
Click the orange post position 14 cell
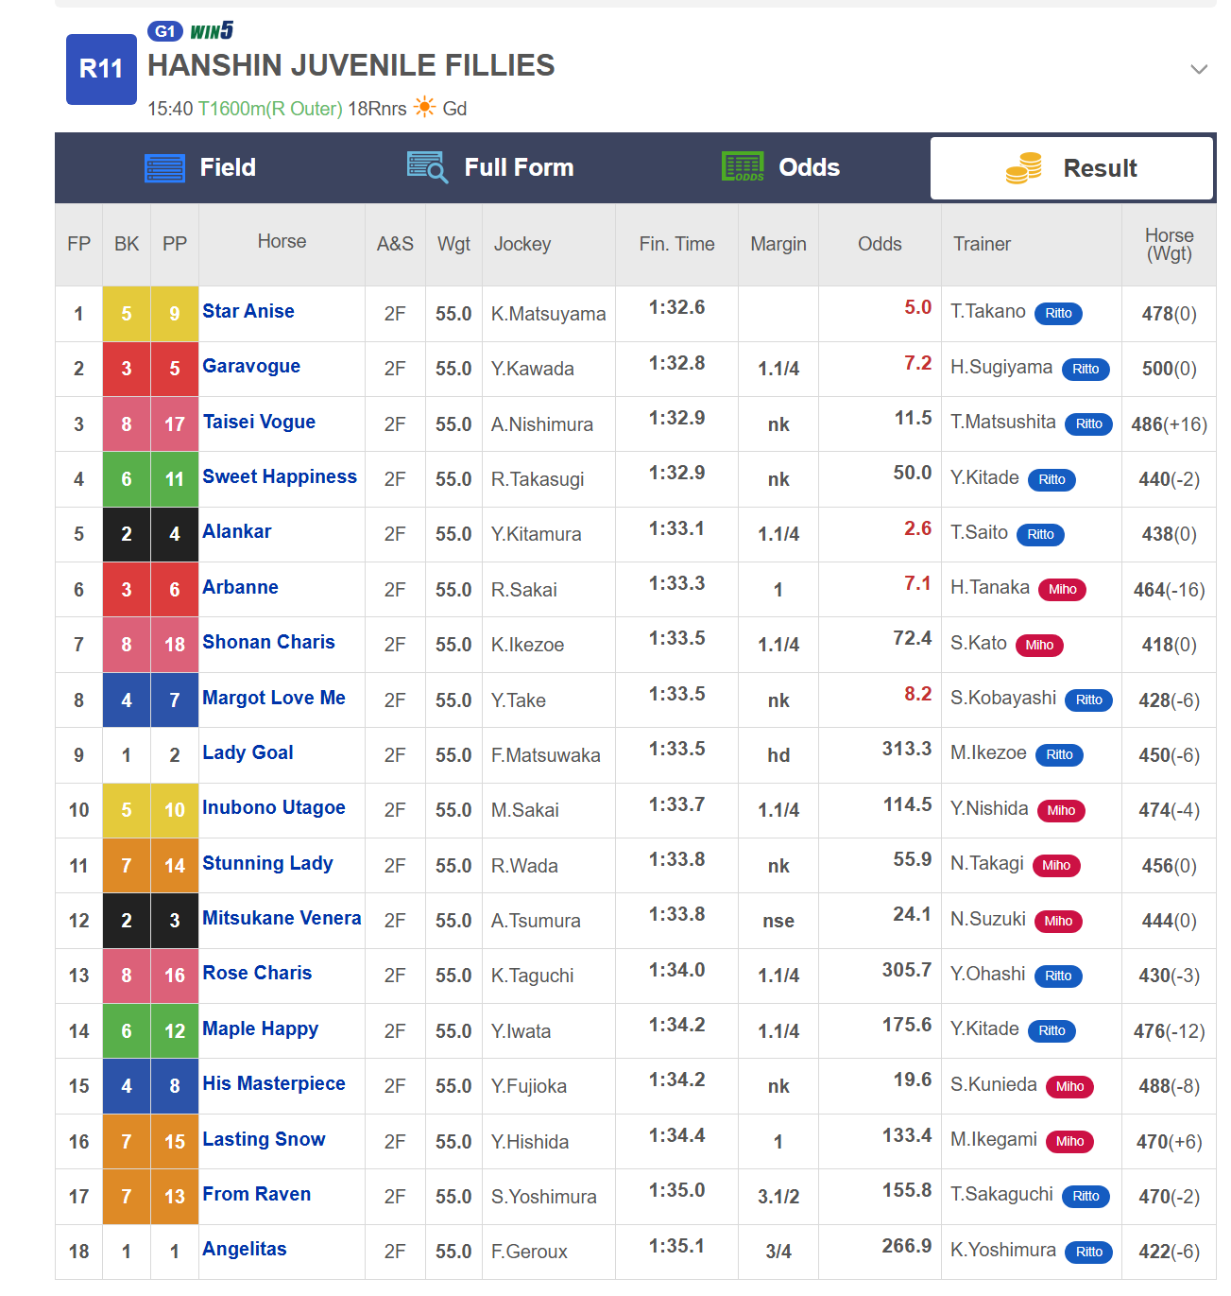click(175, 866)
